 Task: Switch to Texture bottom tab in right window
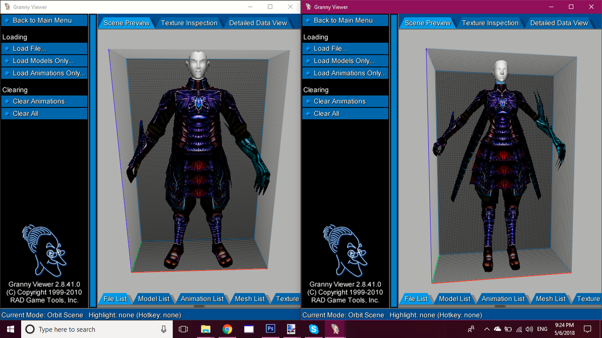[587, 299]
